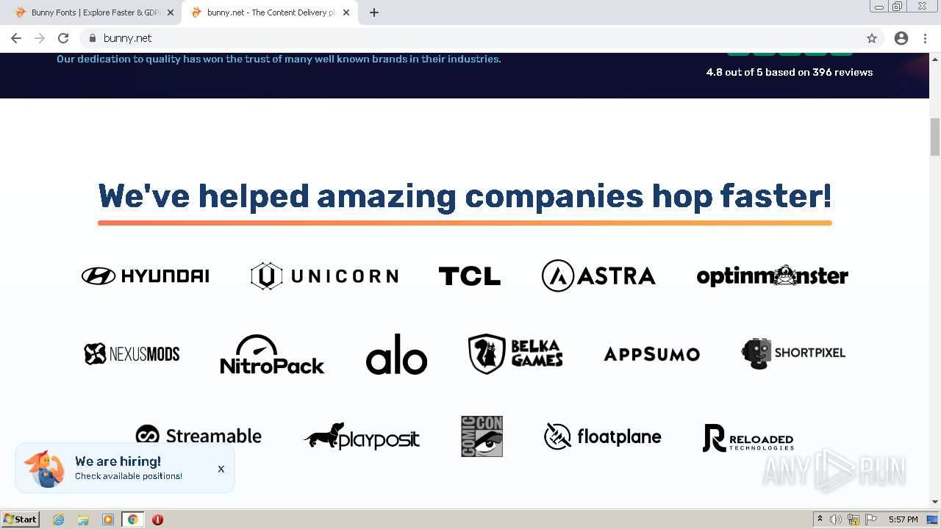Click the OptinMonster logo
Viewport: 941px width, 529px height.
772,276
